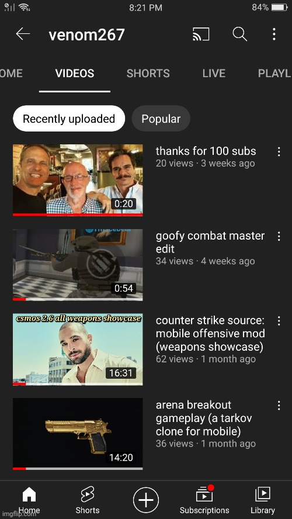292x519 pixels.
Task: Open options menu for arena breakout gameplay
Action: (279, 406)
